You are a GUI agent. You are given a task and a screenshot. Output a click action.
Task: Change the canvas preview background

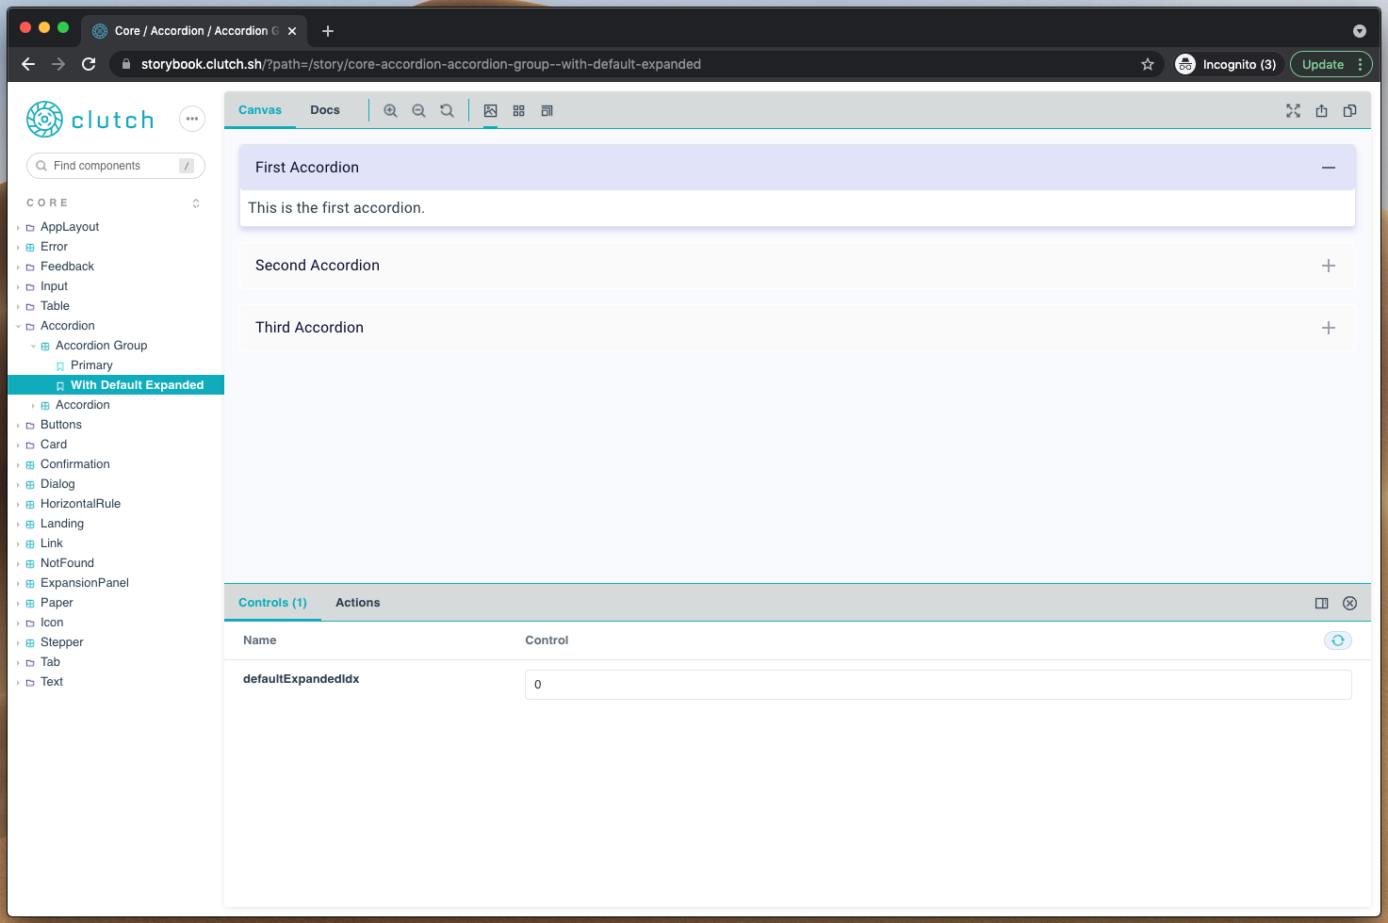pos(490,110)
